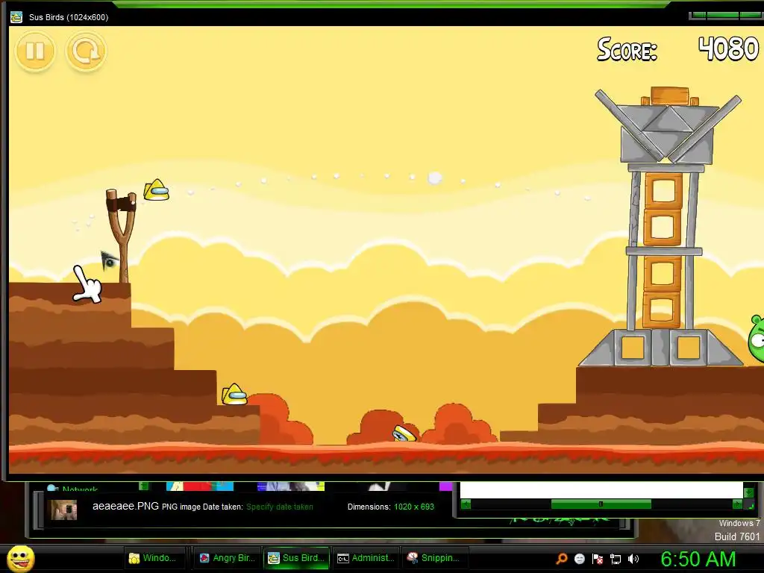Click the left scroll arrow in background window
764x573 pixels.
coord(466,504)
